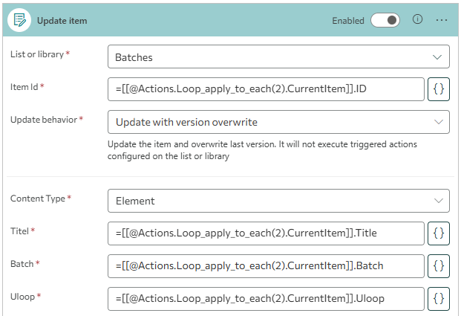Open the more options ellipsis menu

pyautogui.click(x=442, y=20)
